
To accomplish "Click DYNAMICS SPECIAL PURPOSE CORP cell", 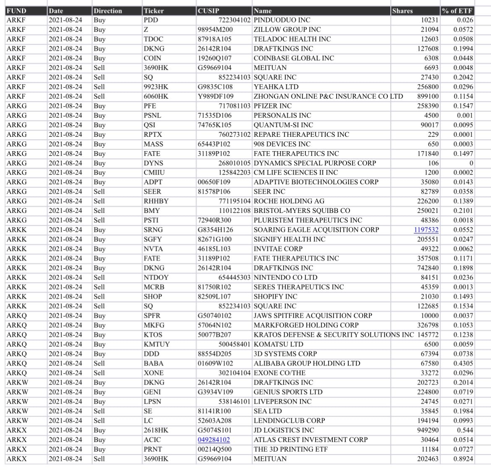I will tap(321, 163).
